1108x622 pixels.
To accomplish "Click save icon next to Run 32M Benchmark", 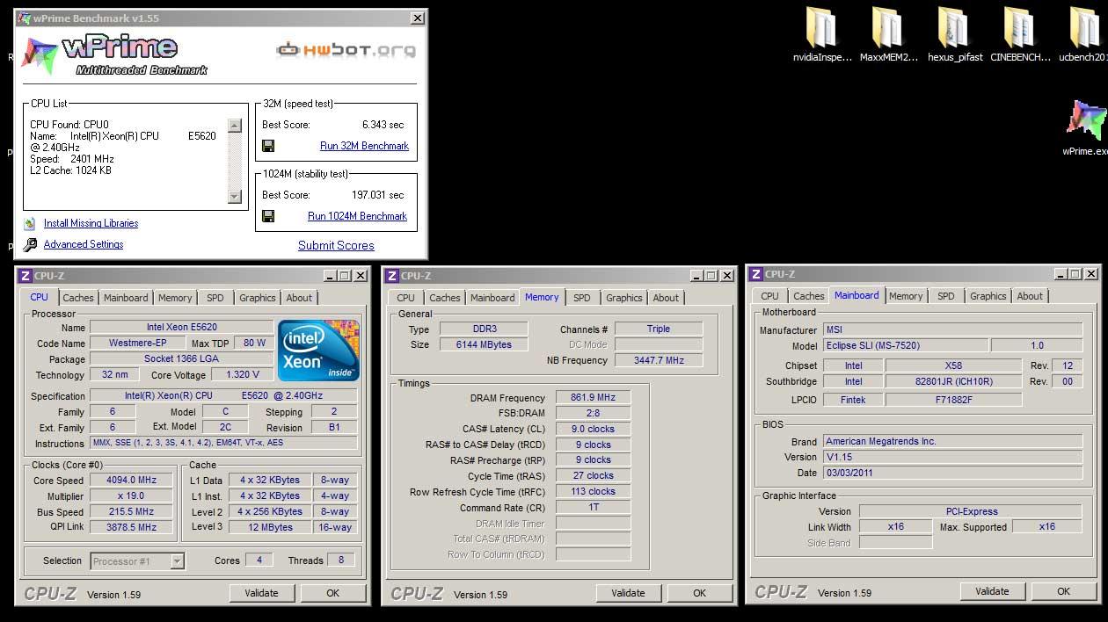I will [268, 146].
